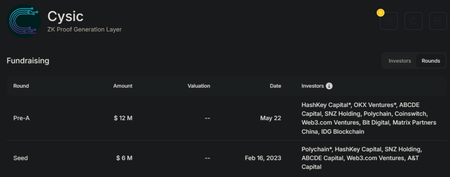Click the Valuation column header
The height and width of the screenshot is (177, 450).
pyautogui.click(x=199, y=86)
